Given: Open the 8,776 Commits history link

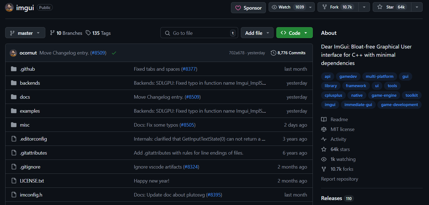Looking at the screenshot, I should pyautogui.click(x=288, y=53).
